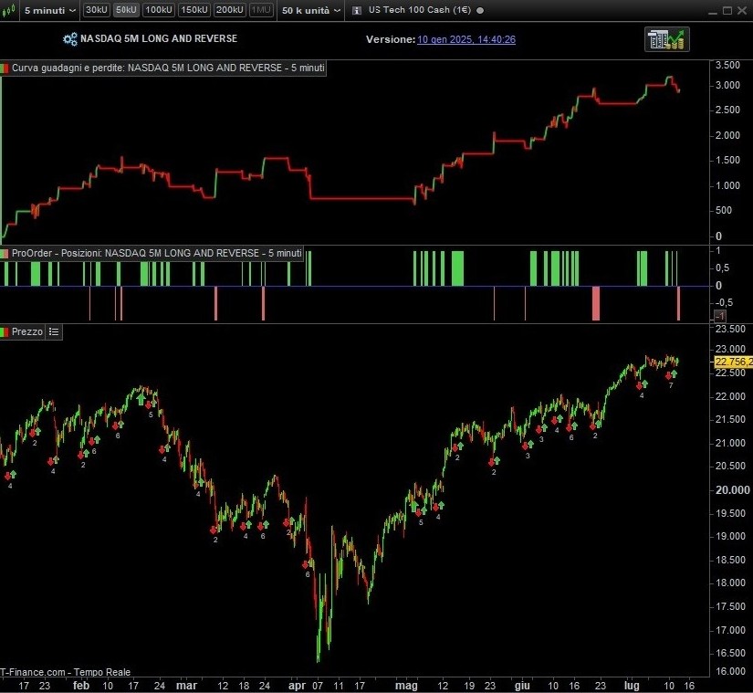Click the T-Finance.com - Tempo Reale label
This screenshot has height=693, width=753.
point(66,672)
